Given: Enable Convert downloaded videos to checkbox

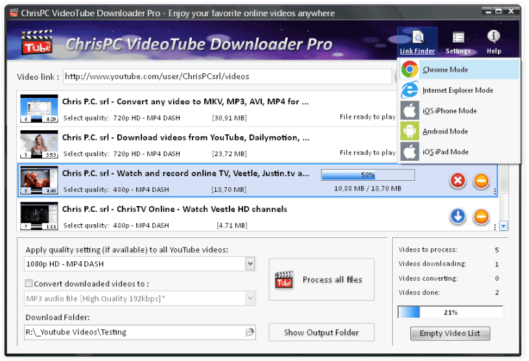Looking at the screenshot, I should click(x=29, y=283).
